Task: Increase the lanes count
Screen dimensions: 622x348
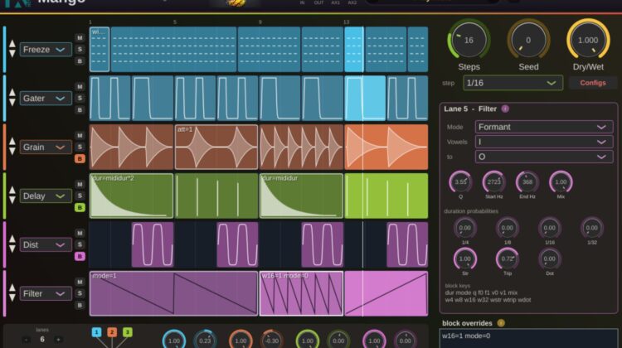Action: (x=58, y=340)
